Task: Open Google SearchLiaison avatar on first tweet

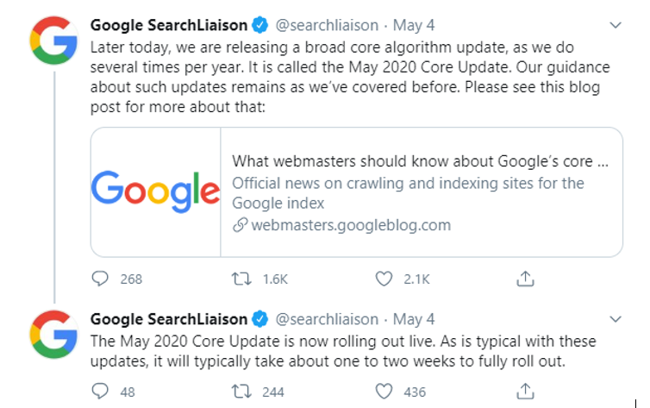Action: coord(53,40)
